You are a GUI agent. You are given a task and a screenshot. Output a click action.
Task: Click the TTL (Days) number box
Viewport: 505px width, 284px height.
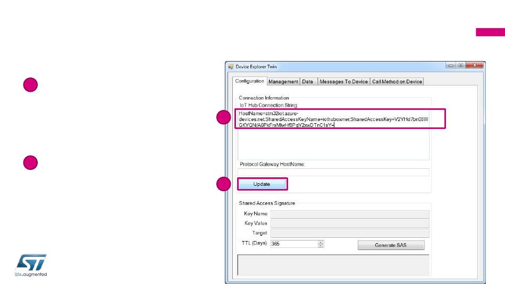point(293,244)
